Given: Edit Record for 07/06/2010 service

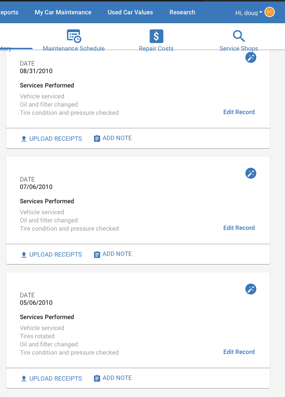Looking at the screenshot, I should (239, 228).
